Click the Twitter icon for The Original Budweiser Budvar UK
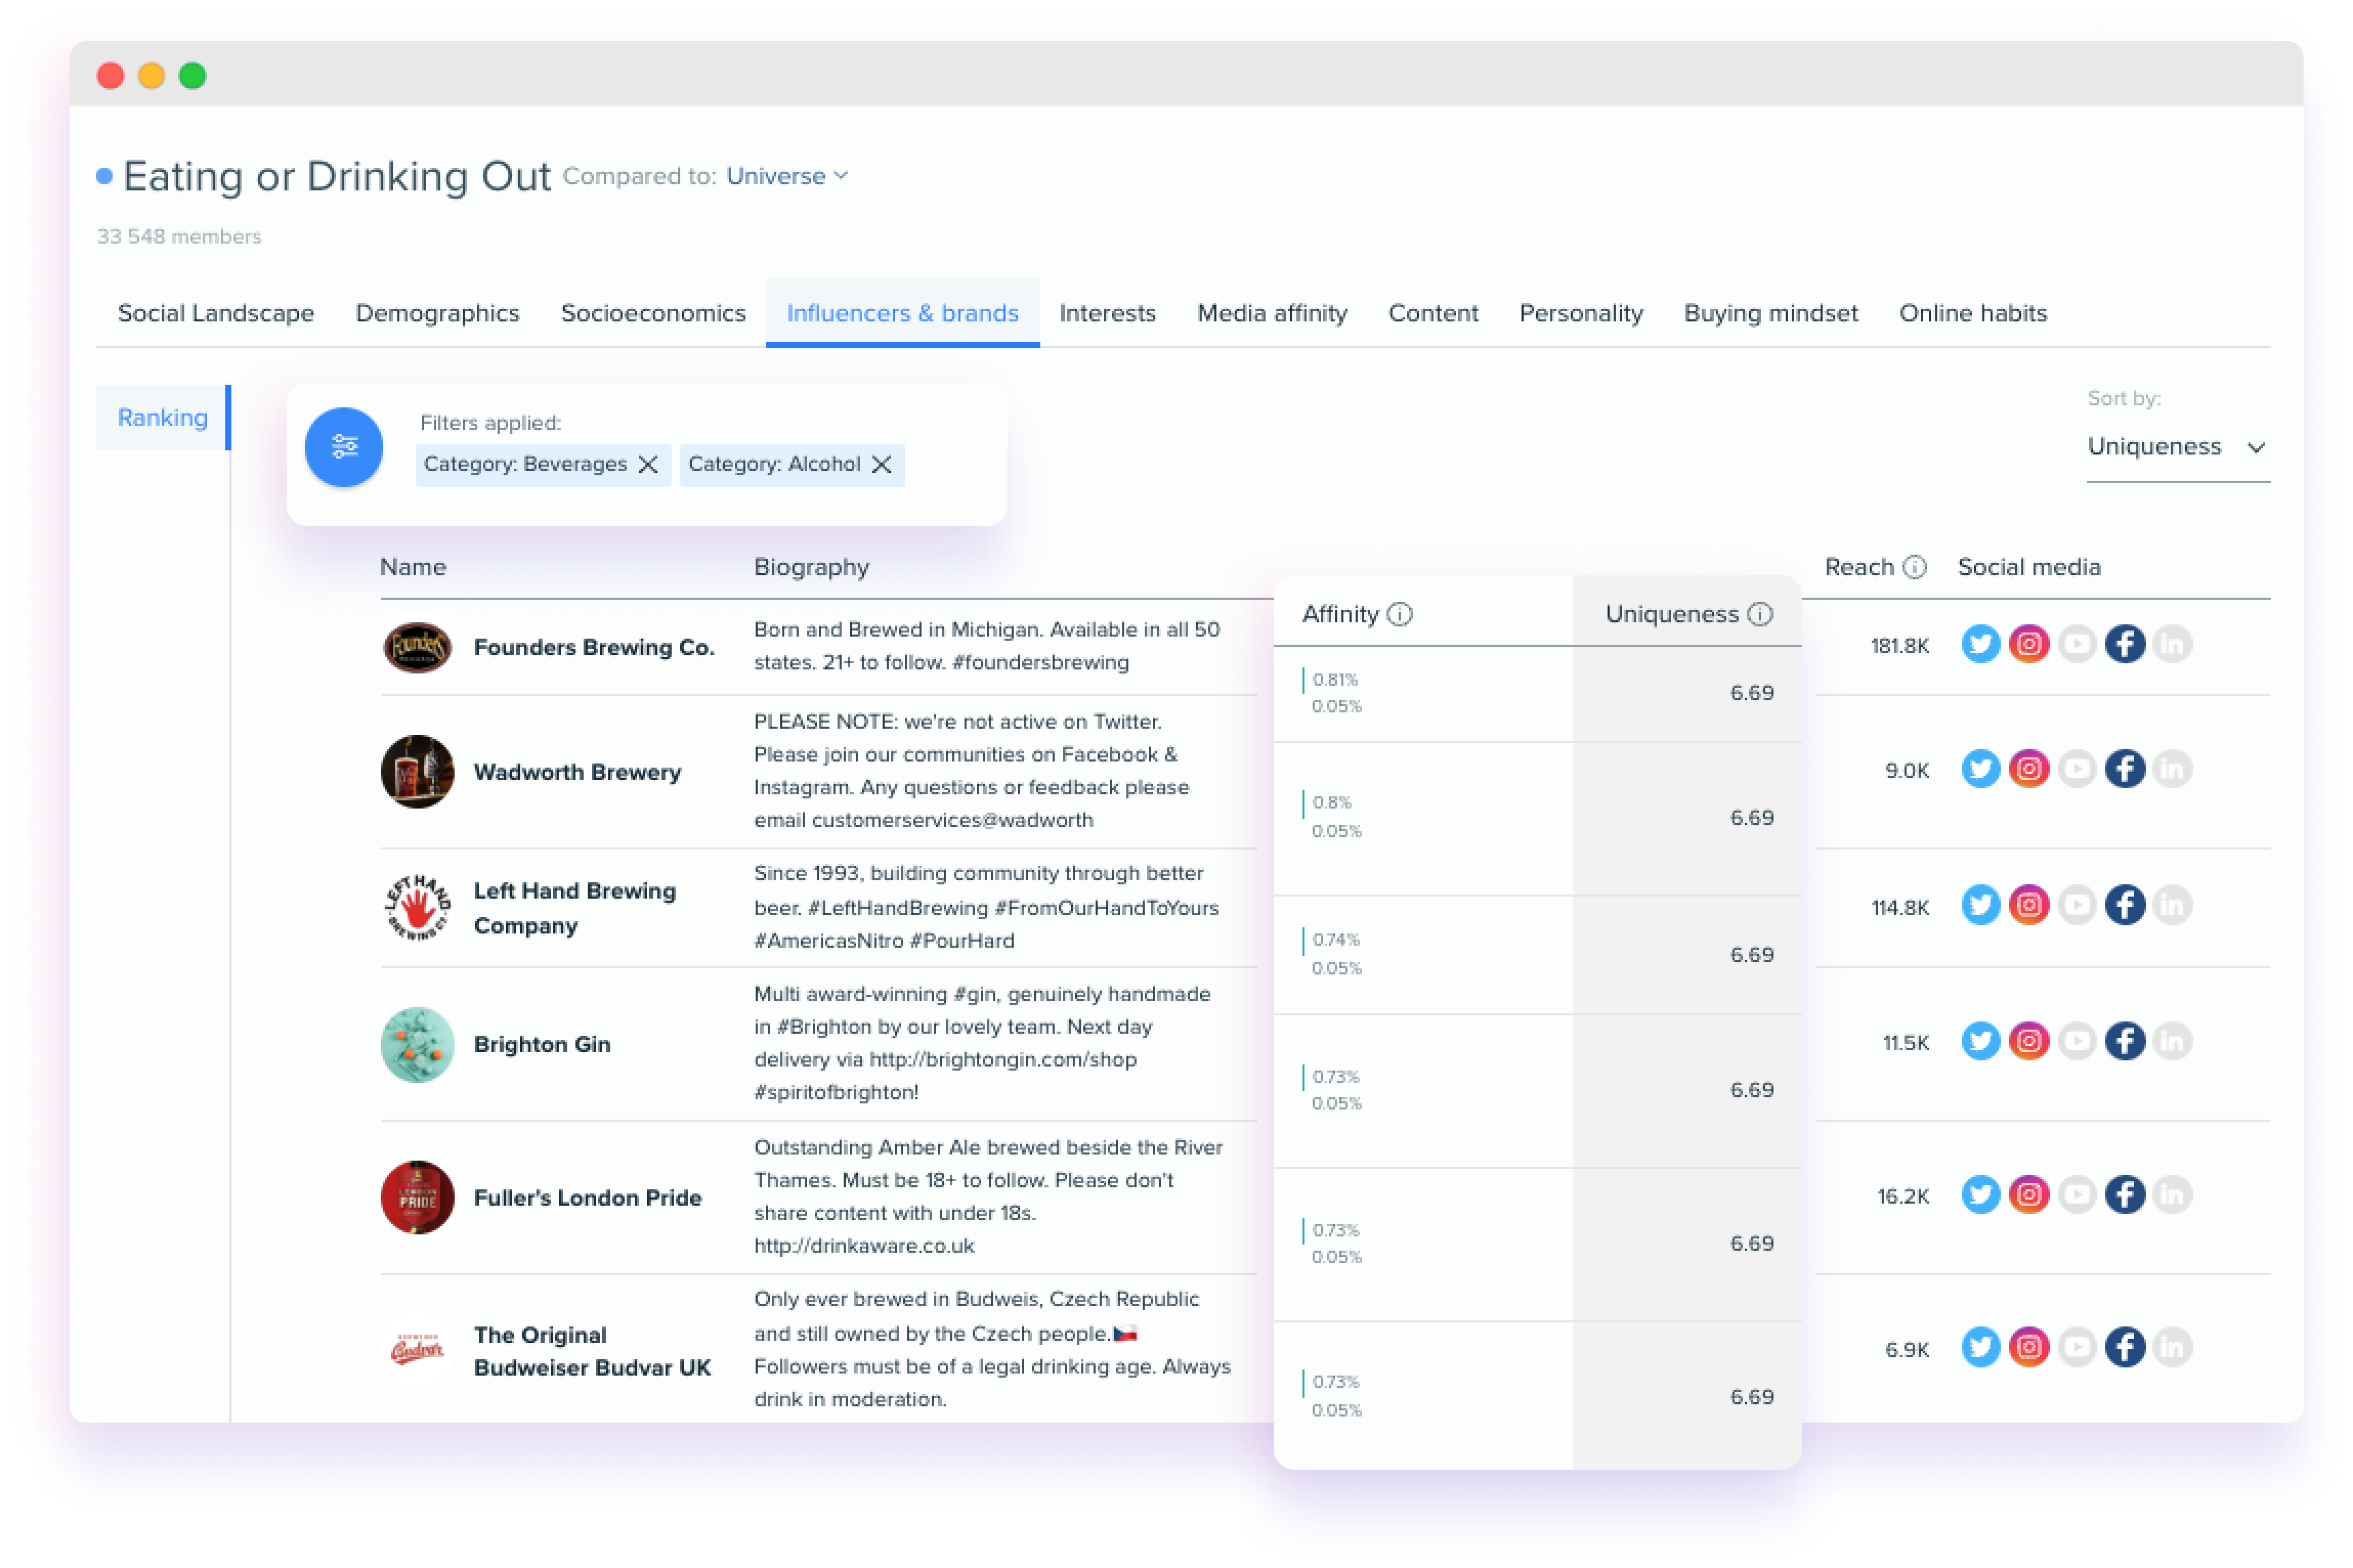Screen dimensions: 2353x1568 1980,1348
